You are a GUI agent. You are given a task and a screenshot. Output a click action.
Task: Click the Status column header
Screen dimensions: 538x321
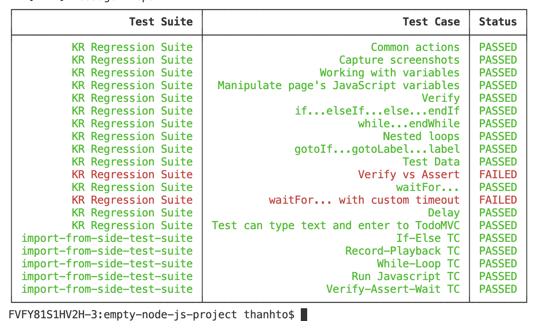click(x=498, y=22)
